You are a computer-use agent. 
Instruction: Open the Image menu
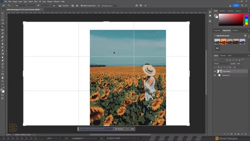[15, 2]
